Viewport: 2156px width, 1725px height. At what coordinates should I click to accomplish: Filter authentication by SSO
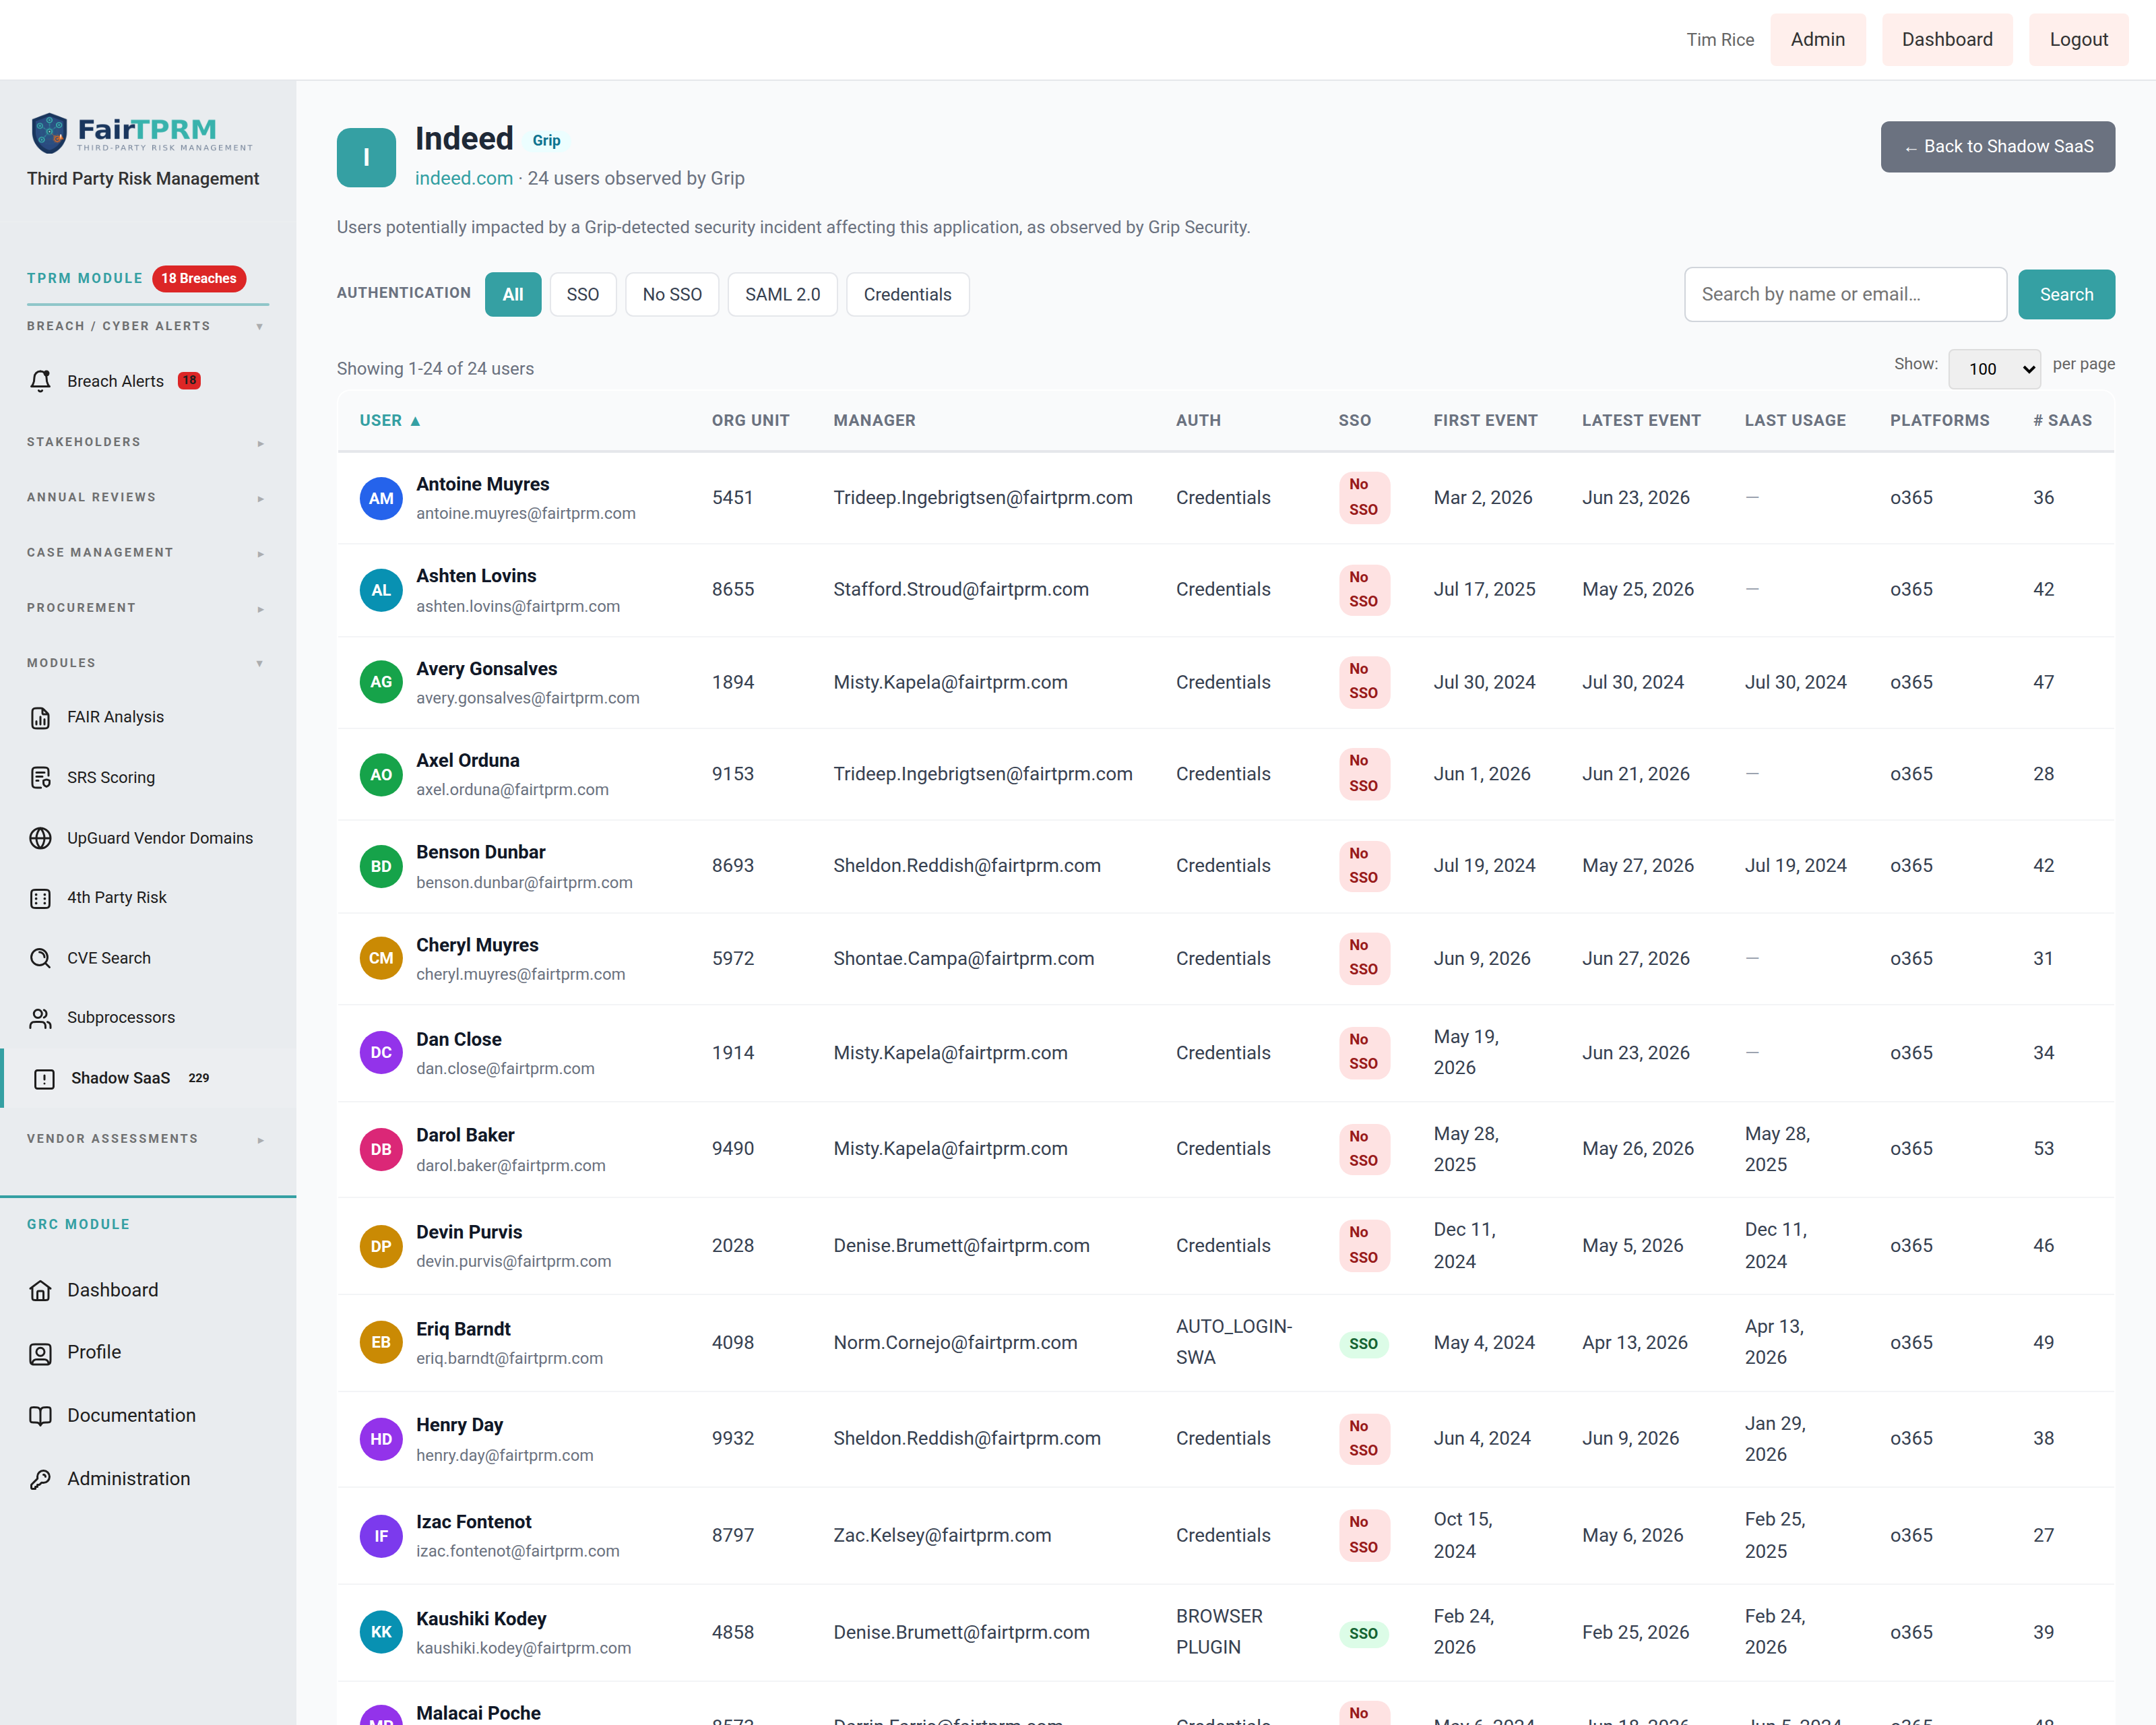point(583,294)
